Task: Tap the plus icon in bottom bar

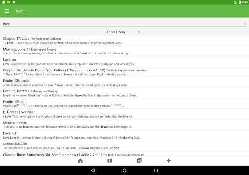Action: (x=169, y=161)
